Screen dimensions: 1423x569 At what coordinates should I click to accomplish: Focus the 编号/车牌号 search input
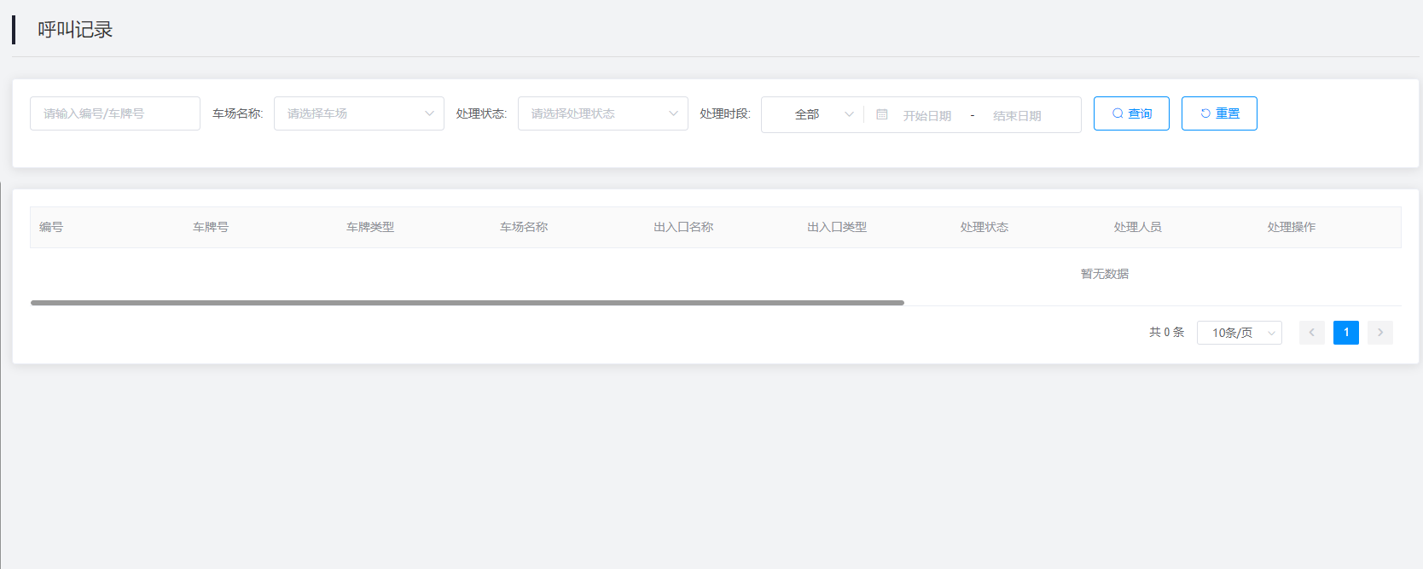pos(115,113)
